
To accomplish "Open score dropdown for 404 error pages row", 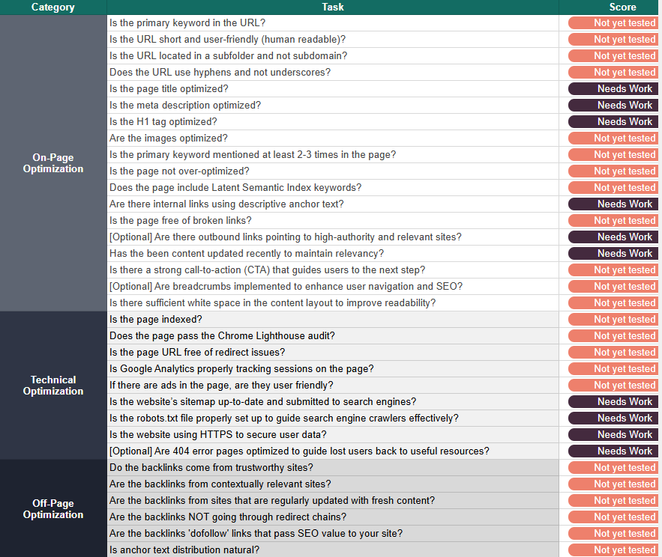I will coord(613,451).
